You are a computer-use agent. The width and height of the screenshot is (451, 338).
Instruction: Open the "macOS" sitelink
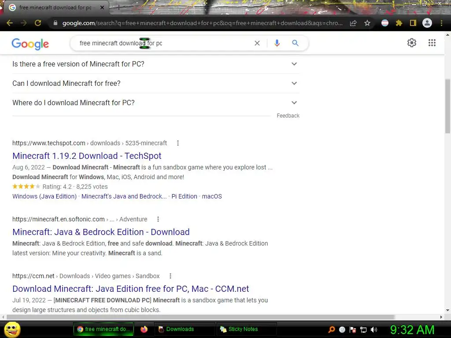[x=212, y=196]
